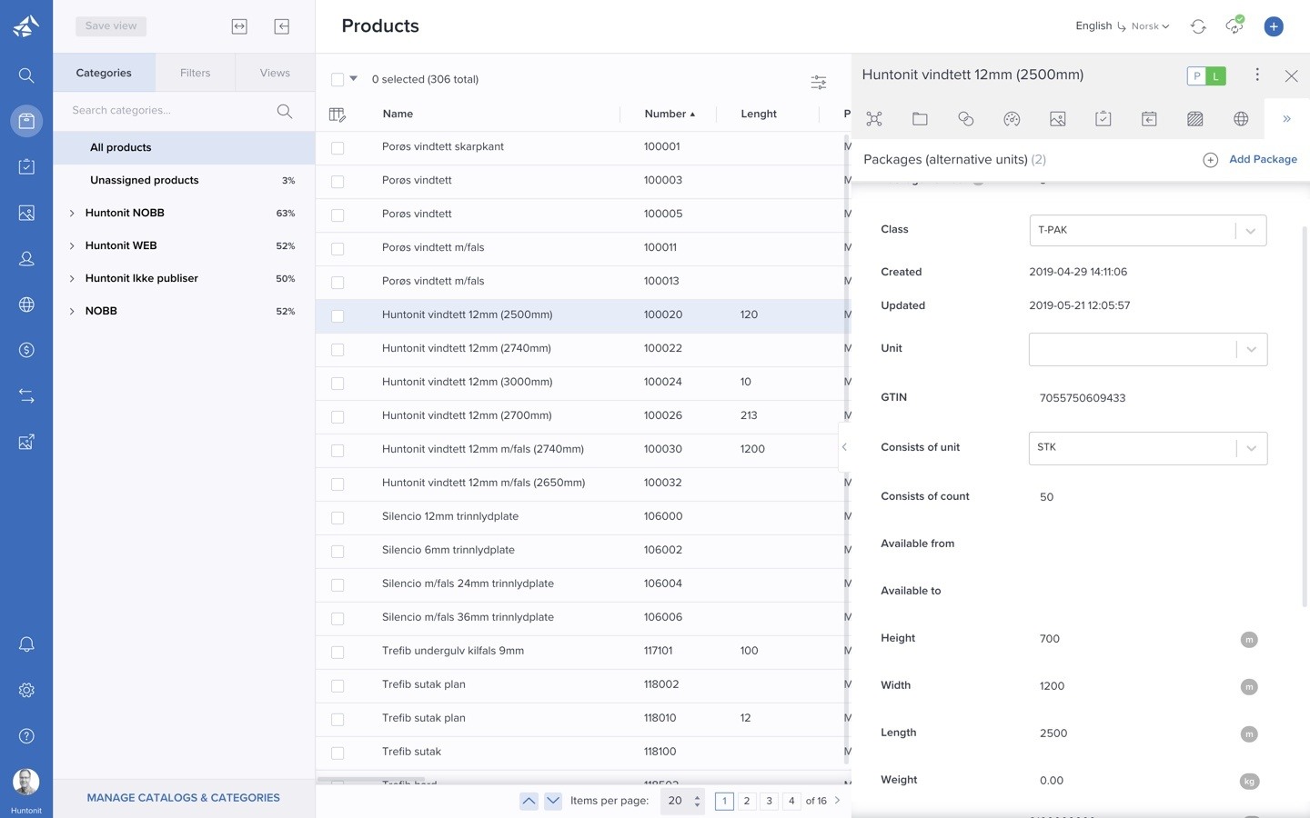This screenshot has height=818, width=1310.
Task: Check the box for Porøs vindtett skarpkant
Action: tap(338, 147)
